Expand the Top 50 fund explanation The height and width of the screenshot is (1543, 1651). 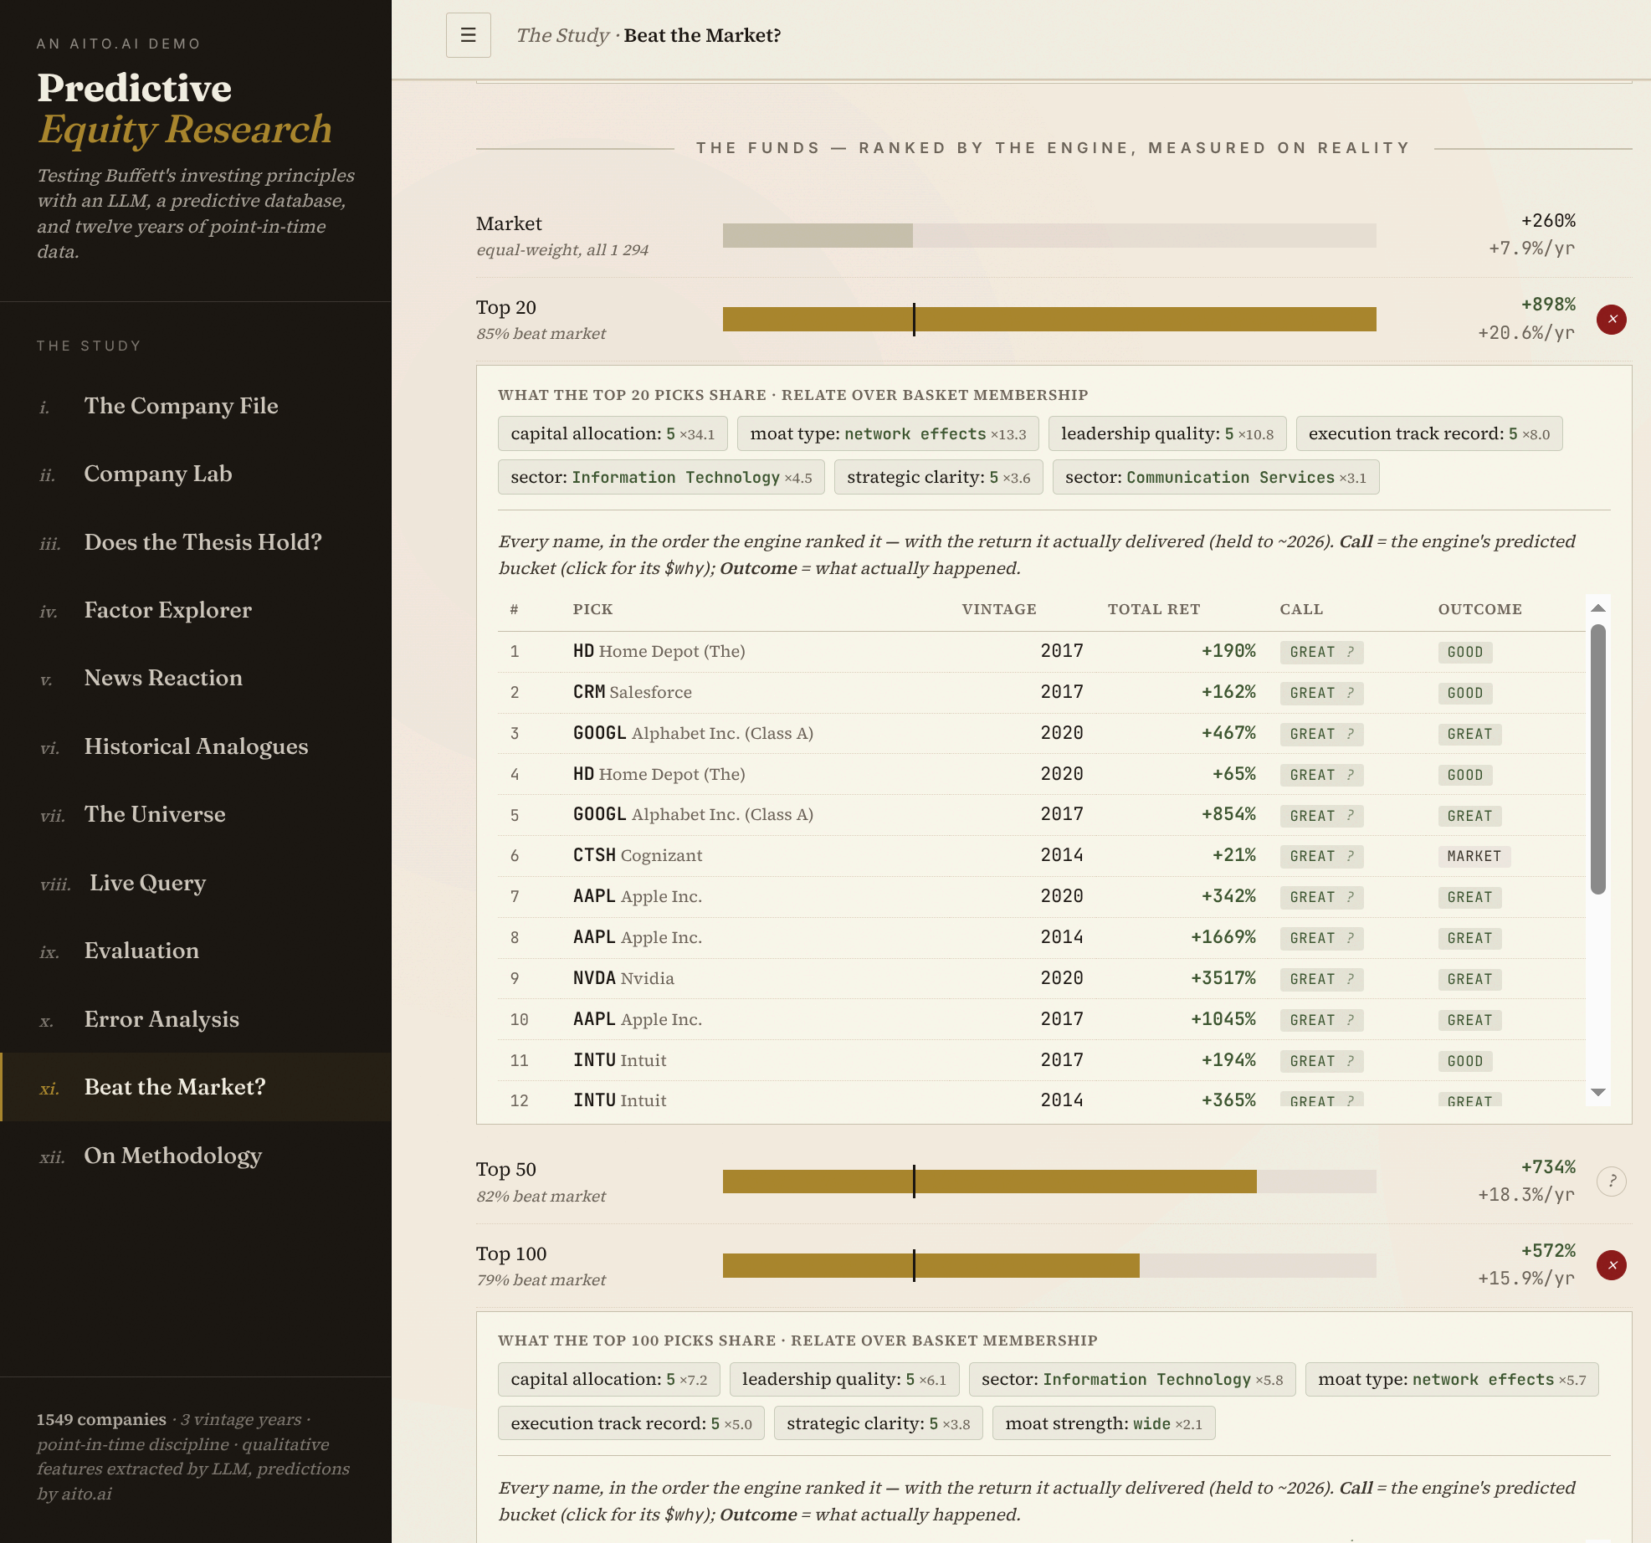[1611, 1182]
